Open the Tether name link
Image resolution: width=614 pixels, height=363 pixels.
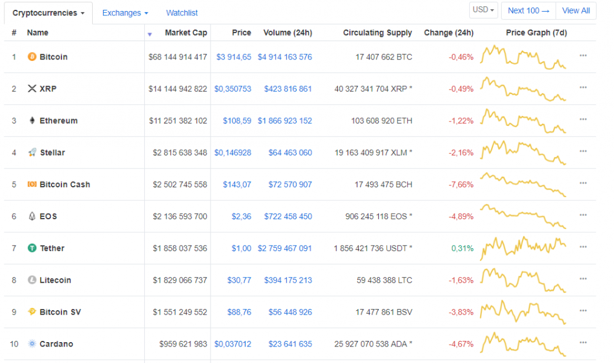click(52, 248)
